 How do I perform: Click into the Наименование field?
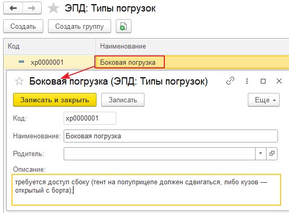[171, 136]
